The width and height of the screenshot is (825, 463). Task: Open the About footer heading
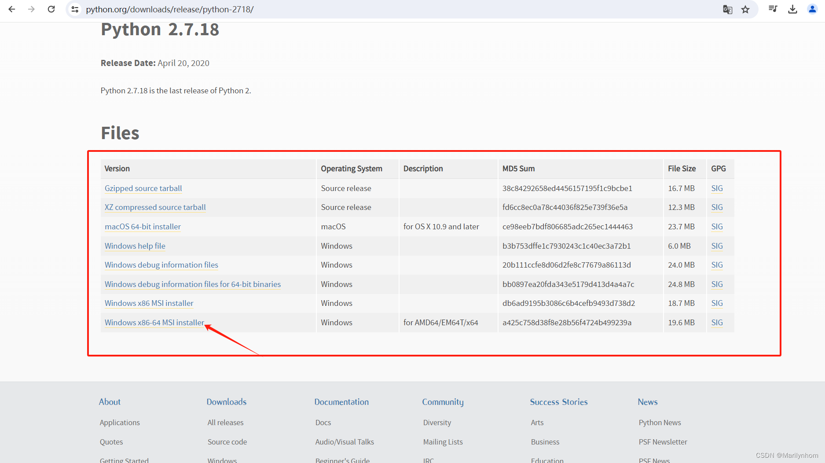tap(110, 402)
